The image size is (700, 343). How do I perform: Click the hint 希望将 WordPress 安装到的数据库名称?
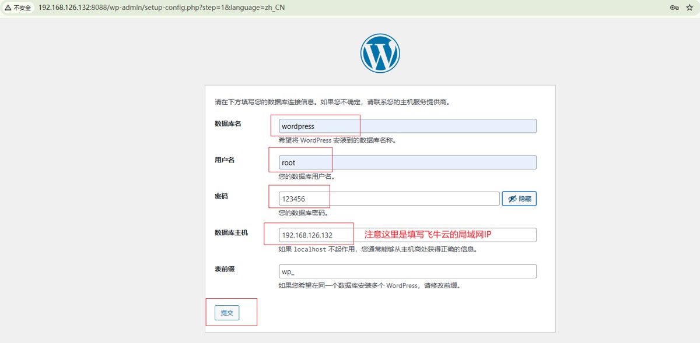tap(337, 140)
